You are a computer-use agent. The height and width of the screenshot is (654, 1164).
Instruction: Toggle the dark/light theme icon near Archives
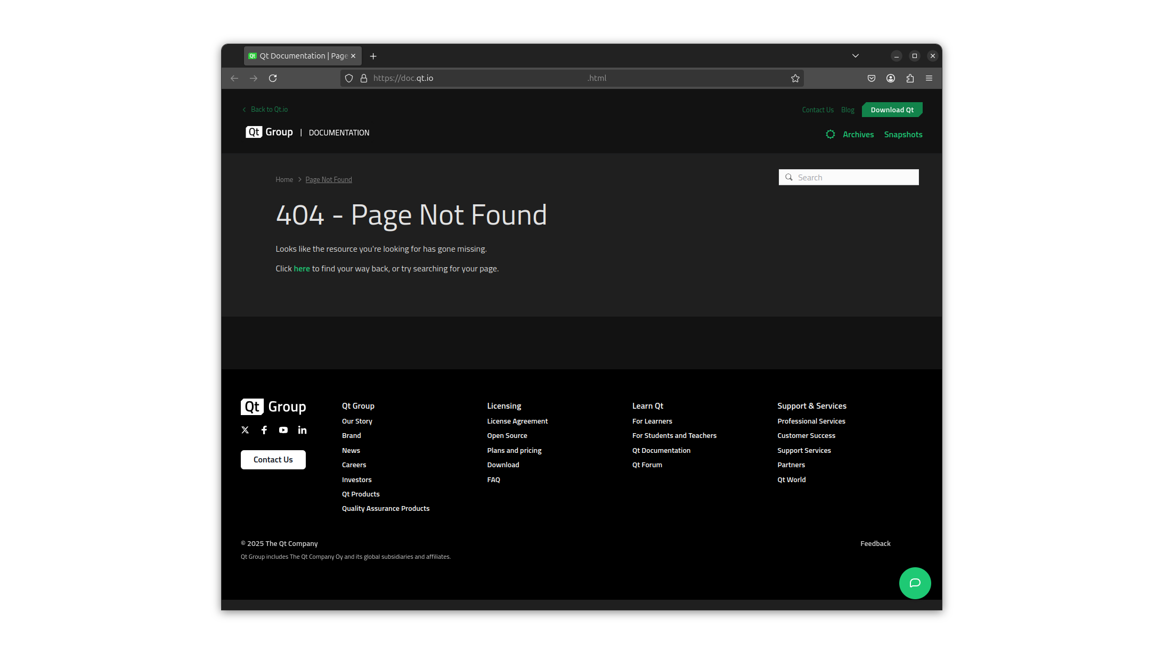(x=830, y=135)
